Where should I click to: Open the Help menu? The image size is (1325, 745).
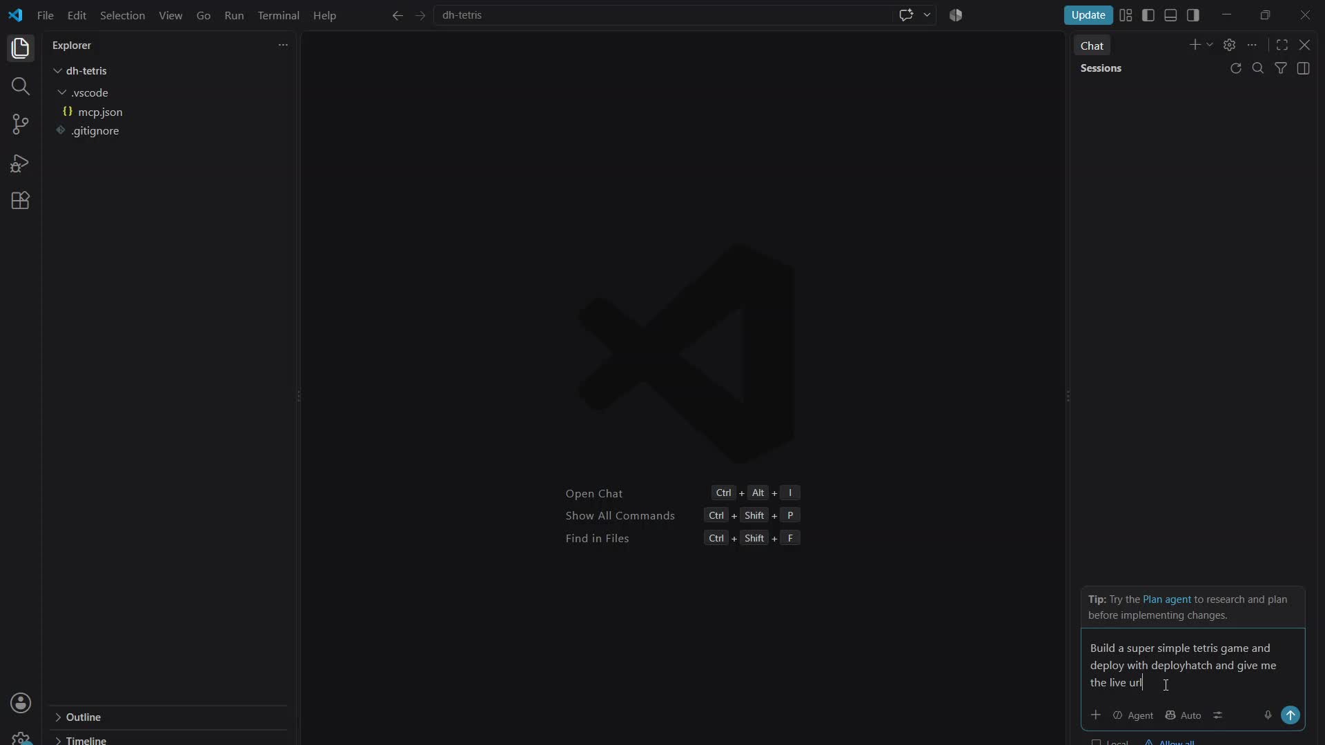point(324,15)
